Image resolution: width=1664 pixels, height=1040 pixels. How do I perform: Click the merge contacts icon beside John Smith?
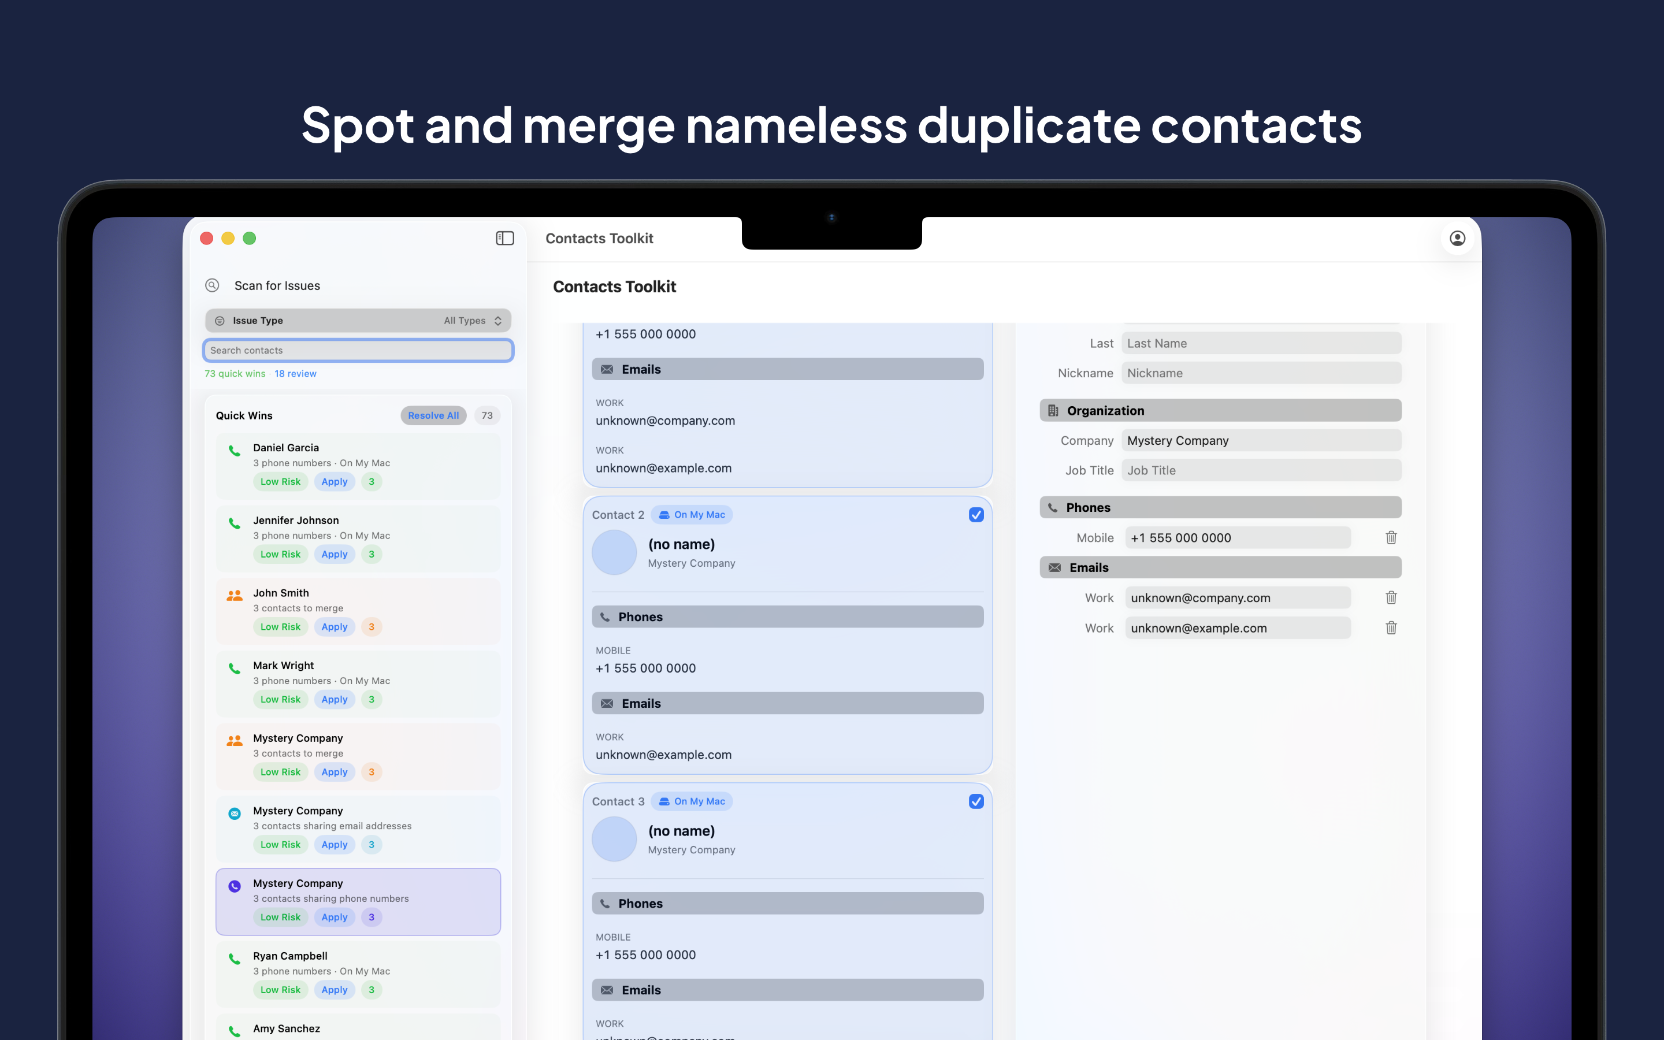click(x=234, y=596)
